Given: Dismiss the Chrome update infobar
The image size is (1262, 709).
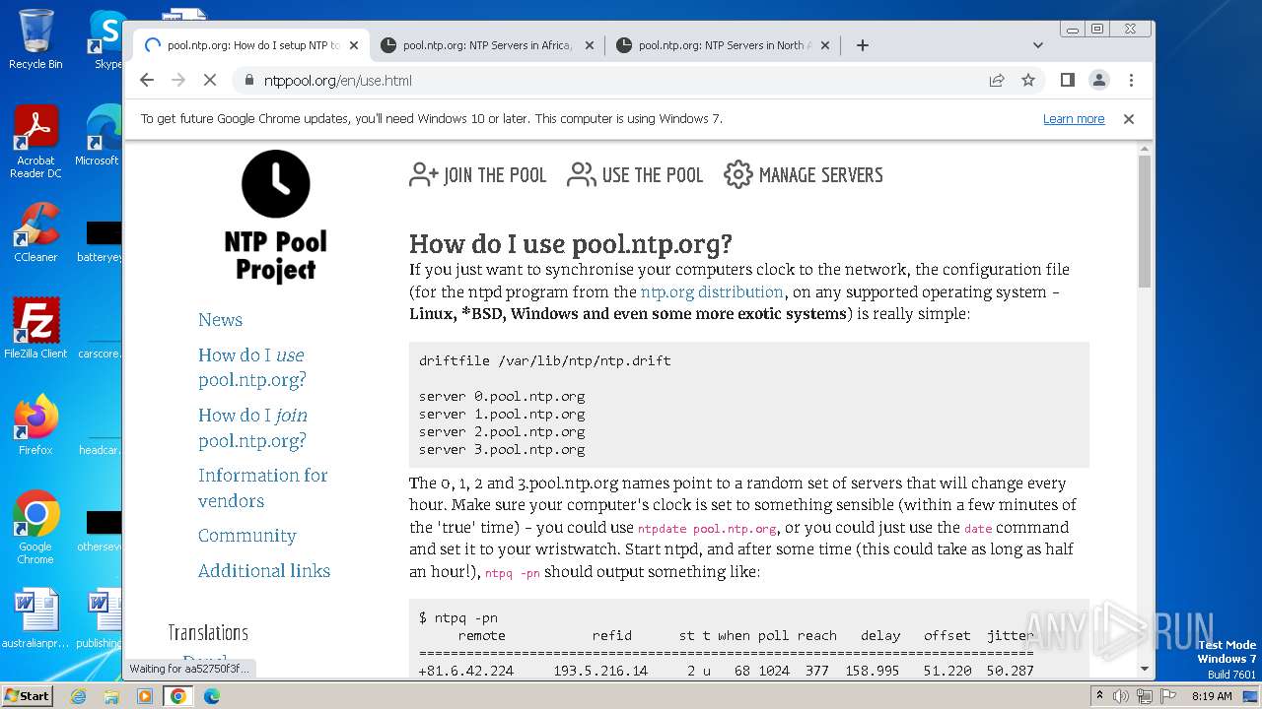Looking at the screenshot, I should (x=1129, y=119).
